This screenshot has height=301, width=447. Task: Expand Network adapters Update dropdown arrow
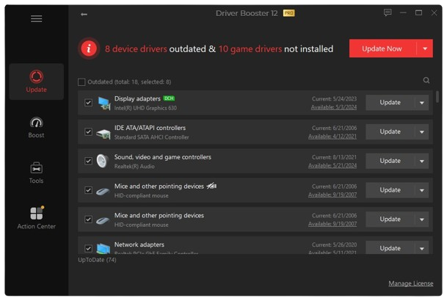pyautogui.click(x=421, y=248)
